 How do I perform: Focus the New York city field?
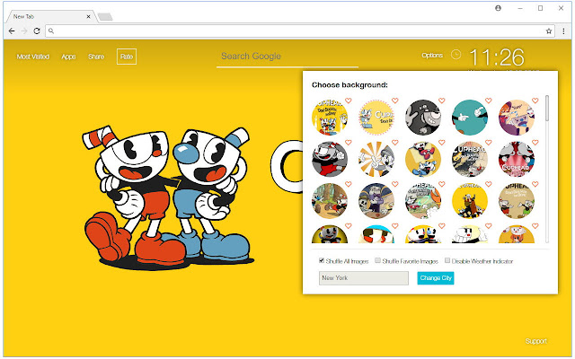point(364,278)
